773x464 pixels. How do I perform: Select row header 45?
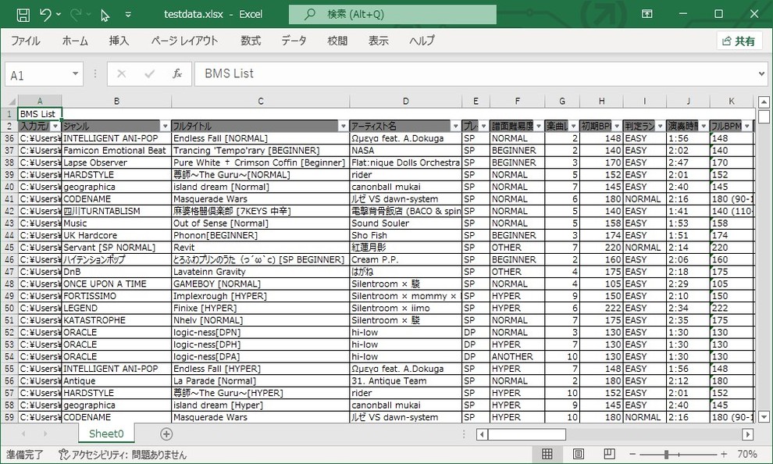[9, 248]
